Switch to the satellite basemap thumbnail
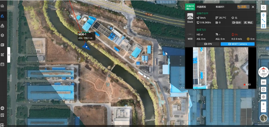 coord(263,118)
